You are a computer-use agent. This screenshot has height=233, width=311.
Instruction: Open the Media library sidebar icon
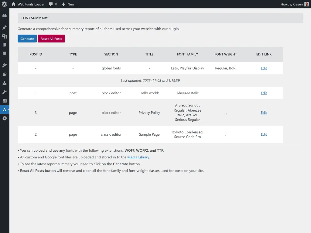pos(5,36)
